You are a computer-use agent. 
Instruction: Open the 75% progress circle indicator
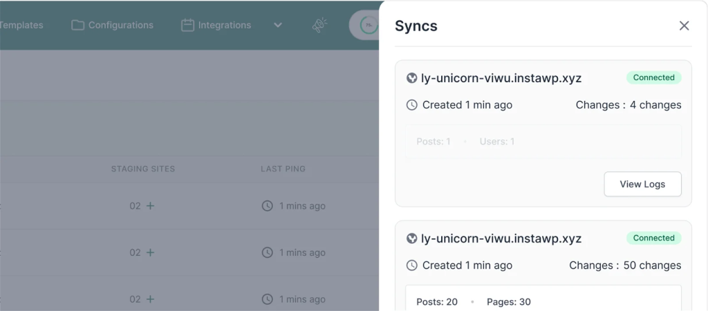(369, 26)
